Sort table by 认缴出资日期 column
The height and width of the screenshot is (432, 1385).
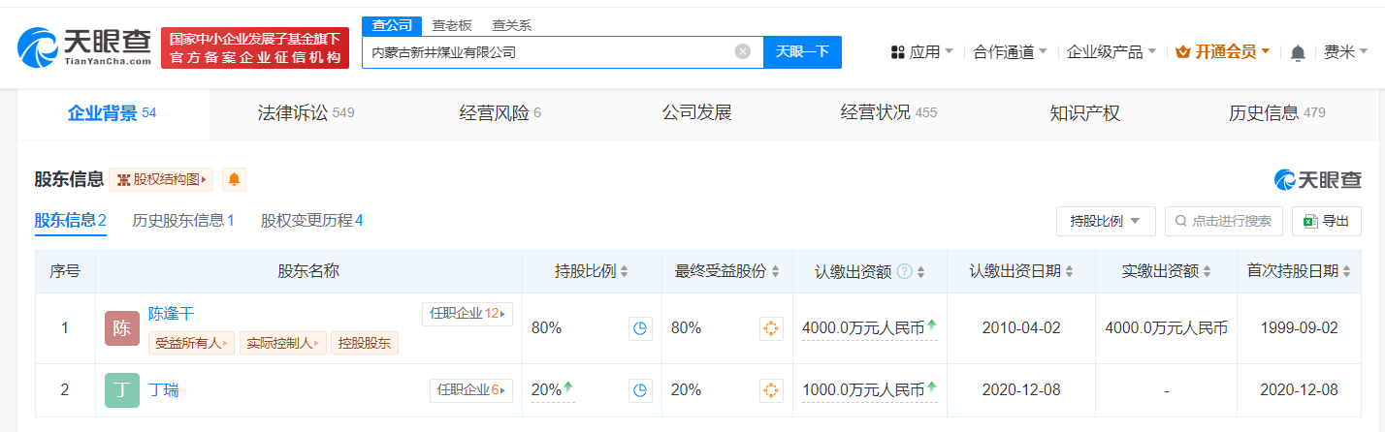click(1069, 272)
